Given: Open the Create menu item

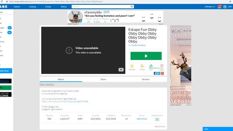Looking at the screenshot, I should tap(48, 7).
